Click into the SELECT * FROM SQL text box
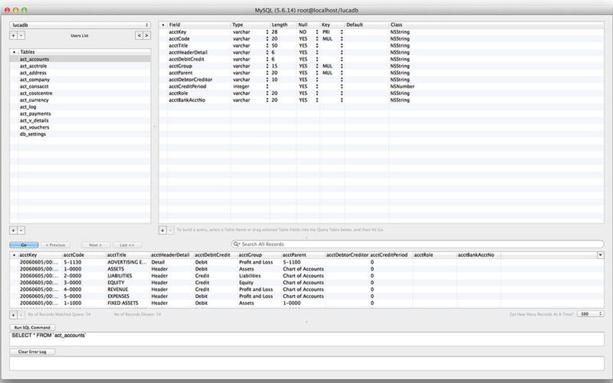 click(x=307, y=339)
